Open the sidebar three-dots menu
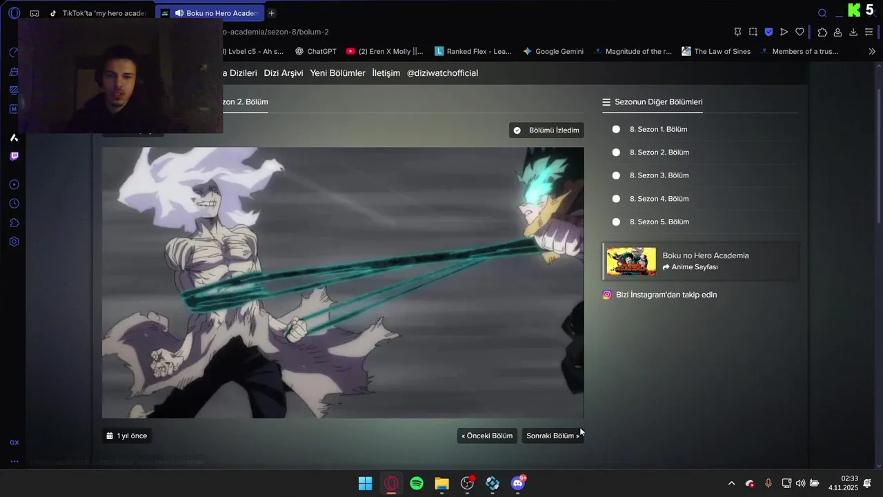 pos(14,461)
